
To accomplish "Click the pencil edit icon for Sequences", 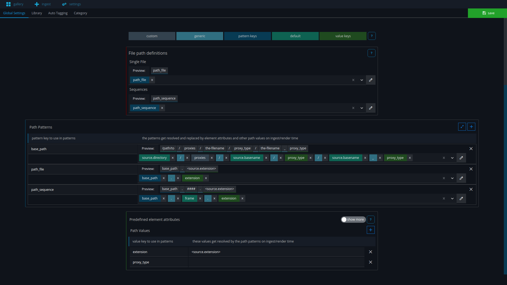I will (x=370, y=108).
